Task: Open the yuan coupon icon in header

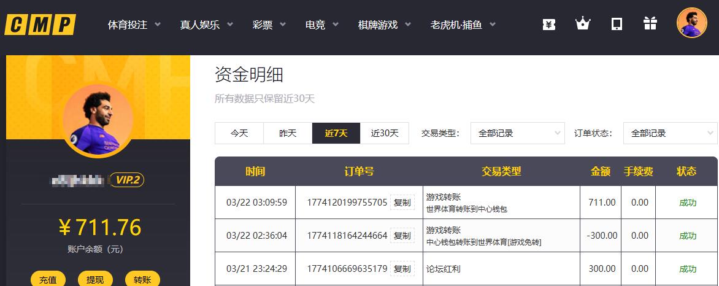Action: [x=549, y=24]
